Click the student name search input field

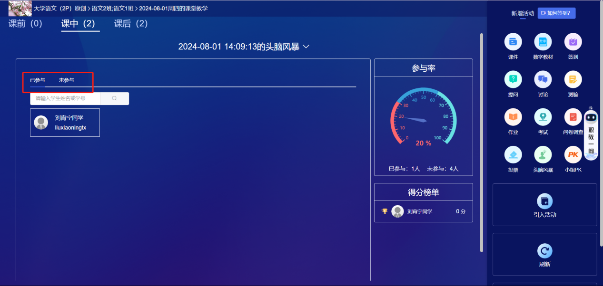(x=65, y=98)
